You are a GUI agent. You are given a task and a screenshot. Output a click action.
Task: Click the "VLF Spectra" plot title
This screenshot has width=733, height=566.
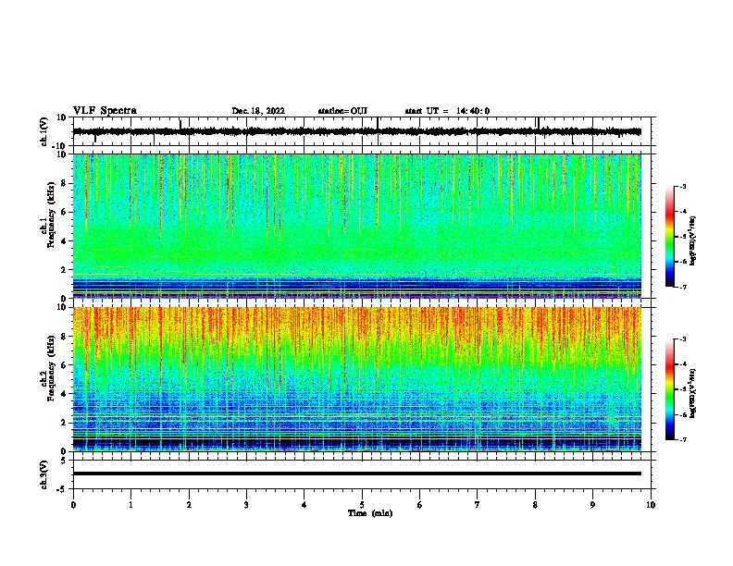(x=105, y=111)
